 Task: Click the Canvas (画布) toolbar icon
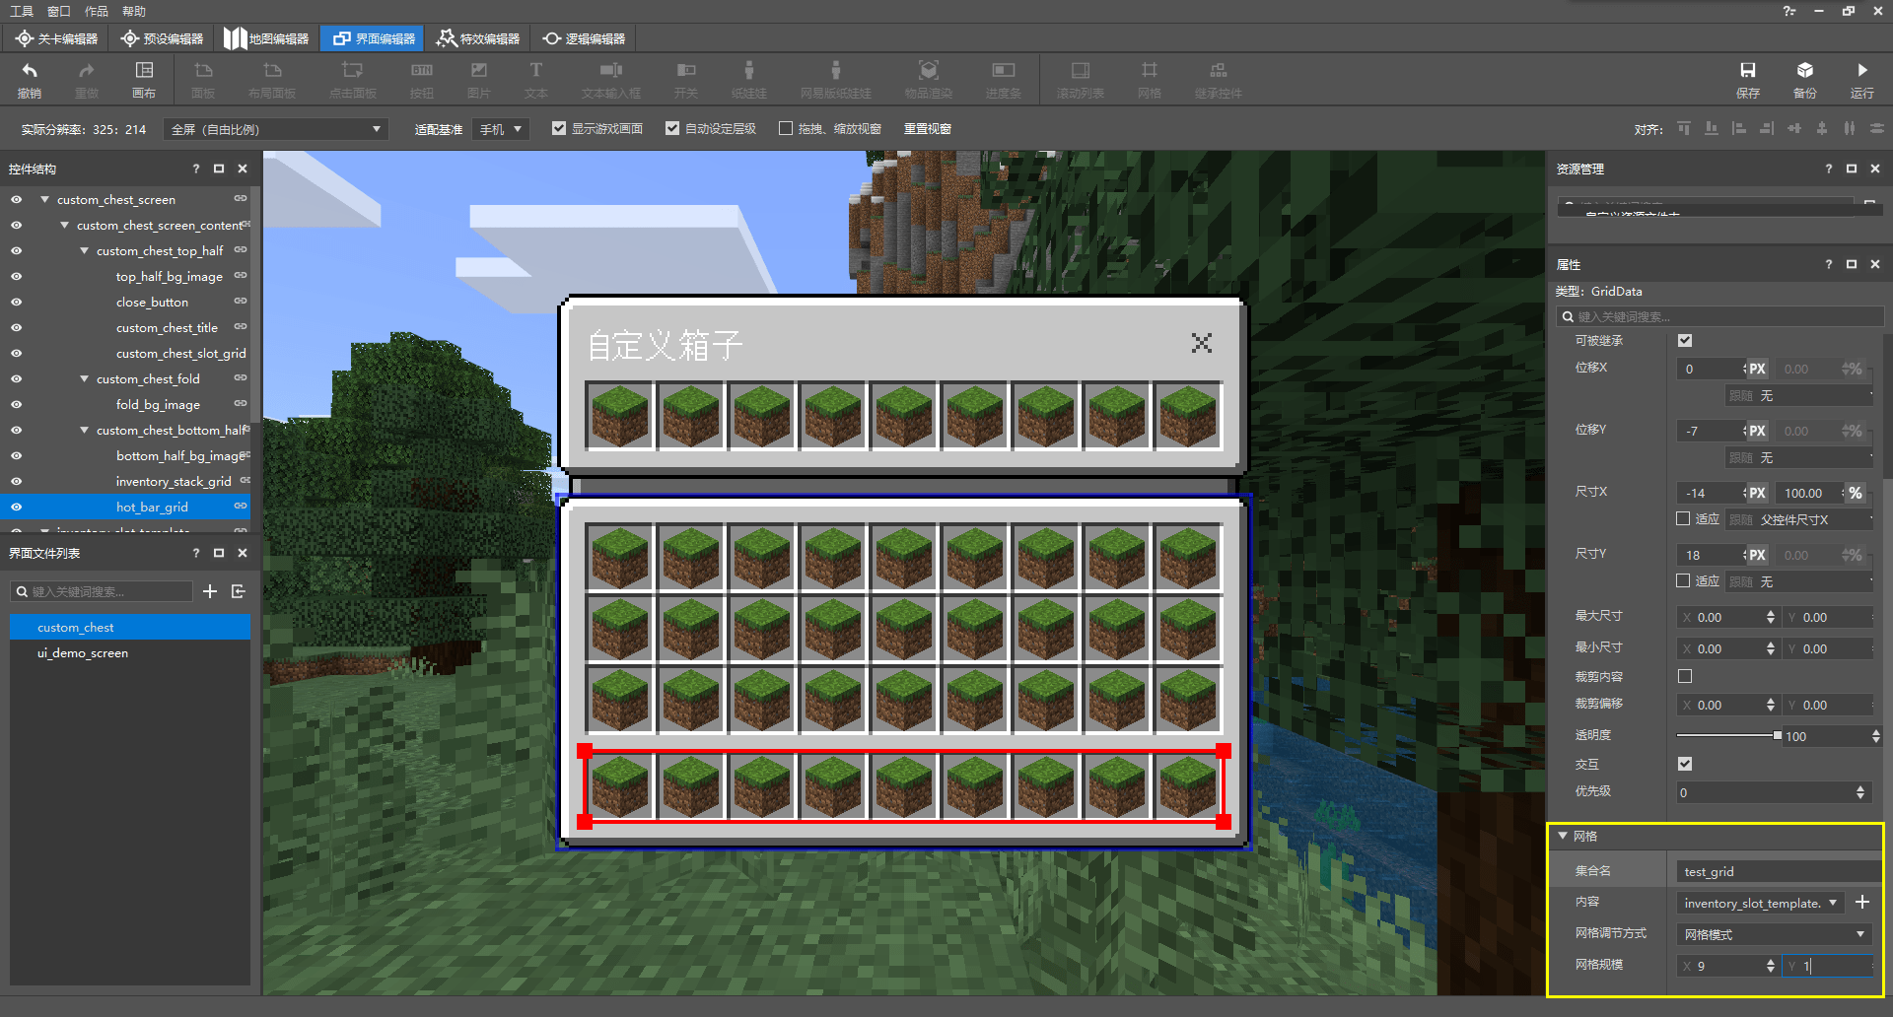[x=144, y=79]
